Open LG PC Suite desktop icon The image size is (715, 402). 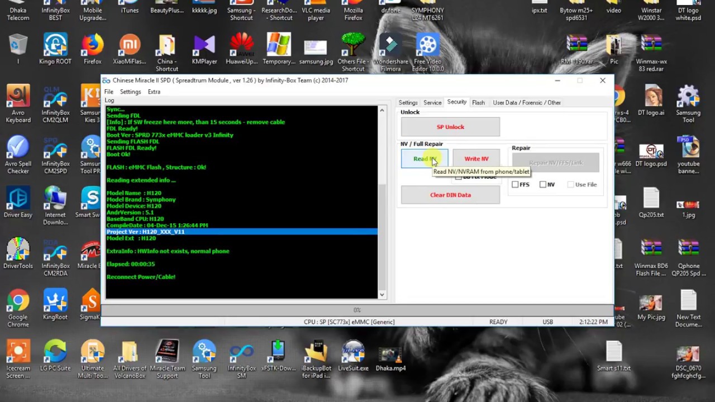click(55, 356)
